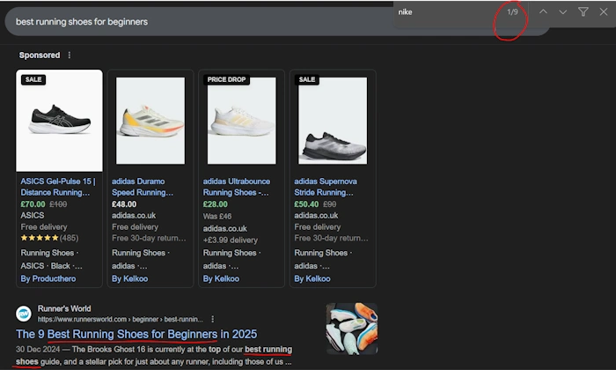The image size is (616, 370).
Task: Click adidas Duramo yellow shoe image
Action: click(150, 121)
